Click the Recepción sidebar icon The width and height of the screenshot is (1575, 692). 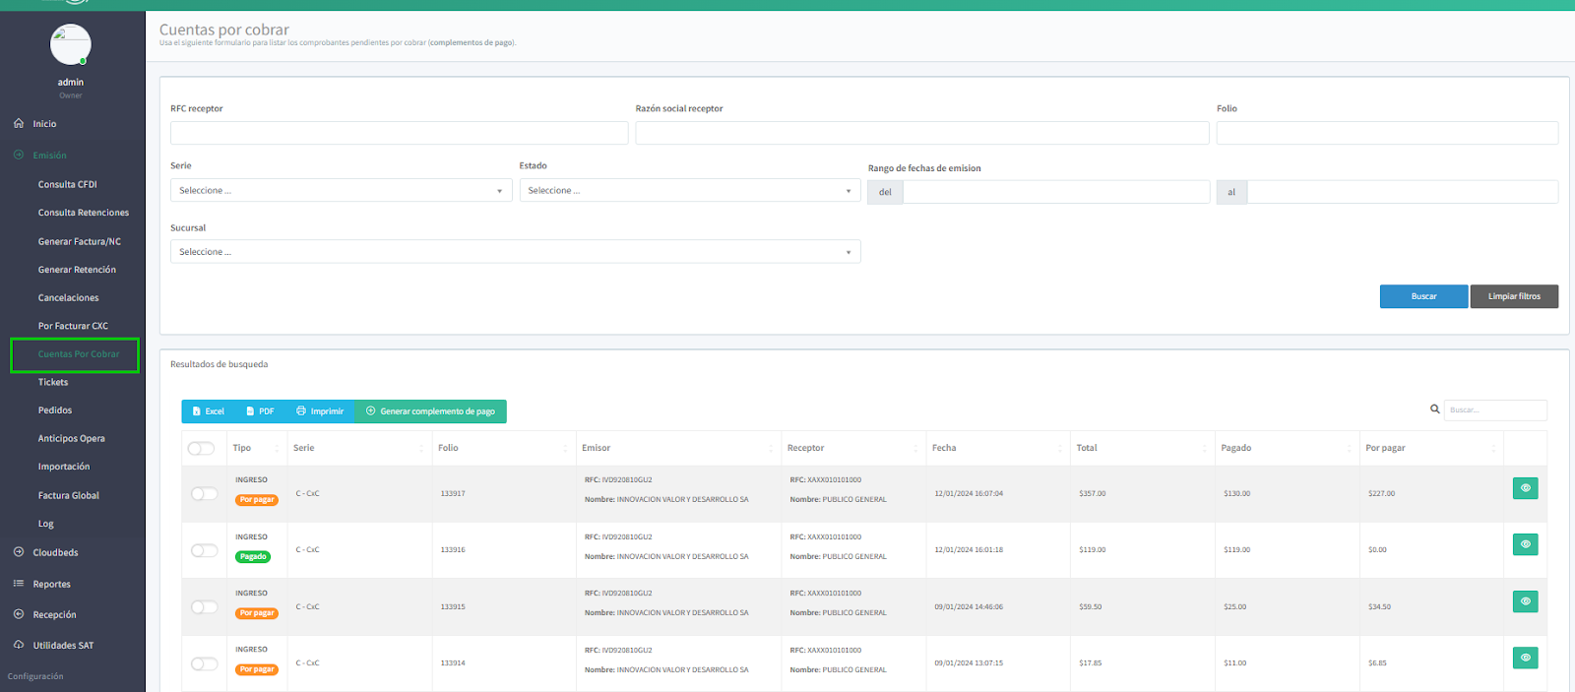tap(19, 614)
